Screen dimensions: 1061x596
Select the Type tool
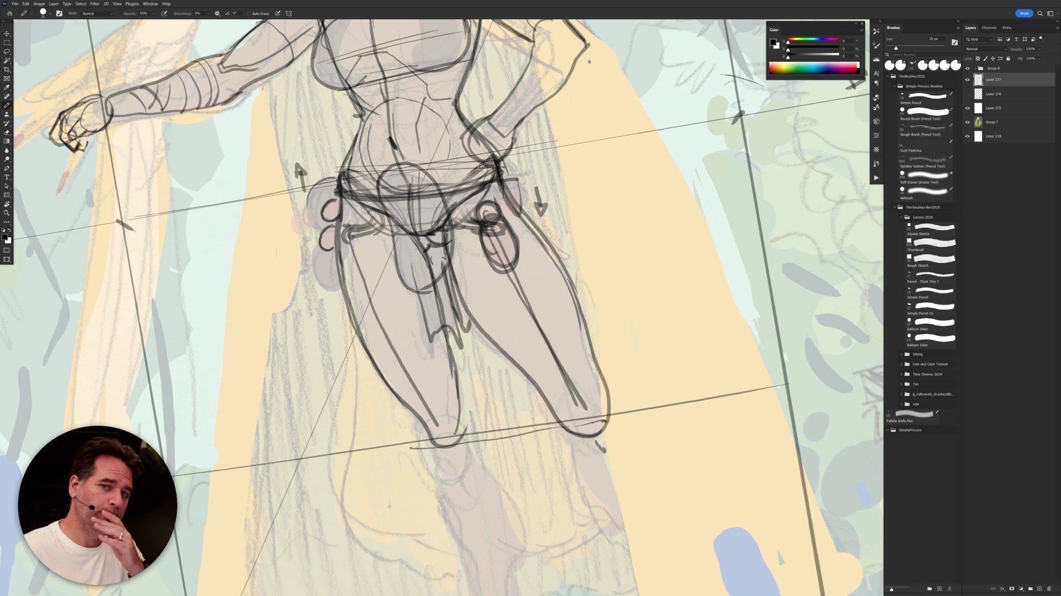point(7,177)
